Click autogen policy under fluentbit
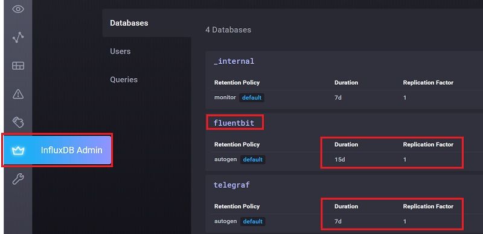The image size is (483, 234). (225, 159)
